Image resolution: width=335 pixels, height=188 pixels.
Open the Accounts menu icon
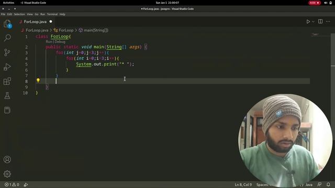[x=7, y=159]
